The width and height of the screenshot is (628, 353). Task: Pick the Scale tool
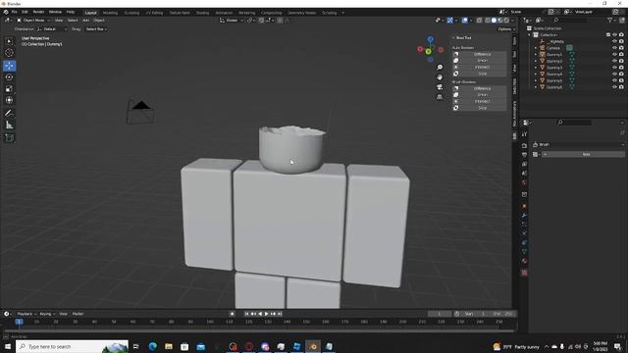(9, 89)
